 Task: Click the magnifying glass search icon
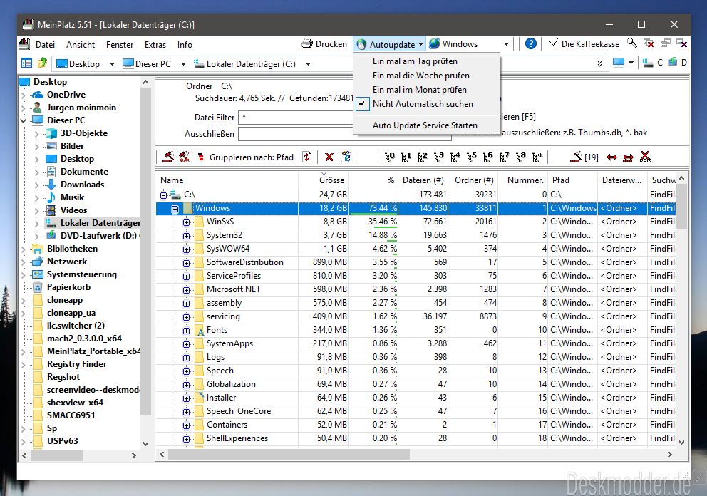coord(632,43)
